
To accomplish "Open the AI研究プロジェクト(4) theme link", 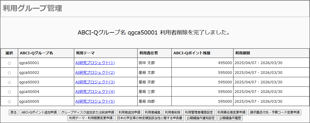I will (x=95, y=92).
